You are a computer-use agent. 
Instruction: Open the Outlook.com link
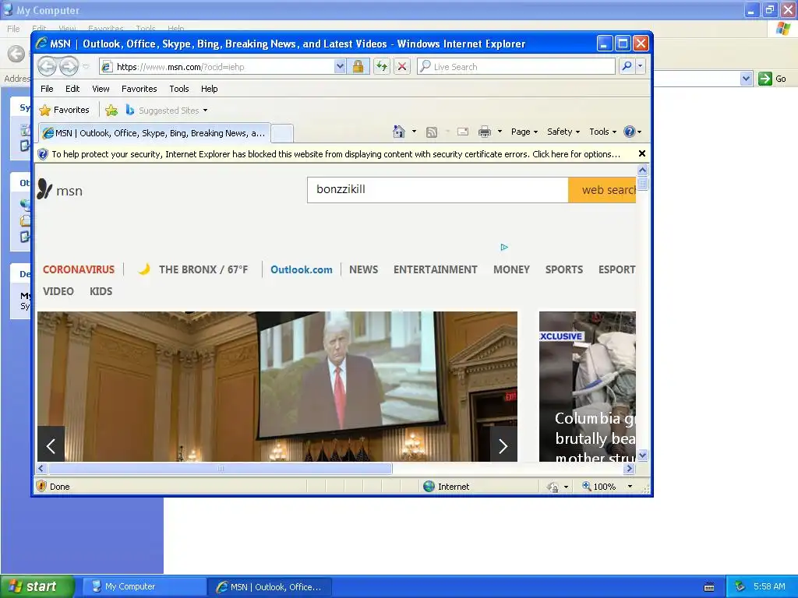pyautogui.click(x=302, y=269)
